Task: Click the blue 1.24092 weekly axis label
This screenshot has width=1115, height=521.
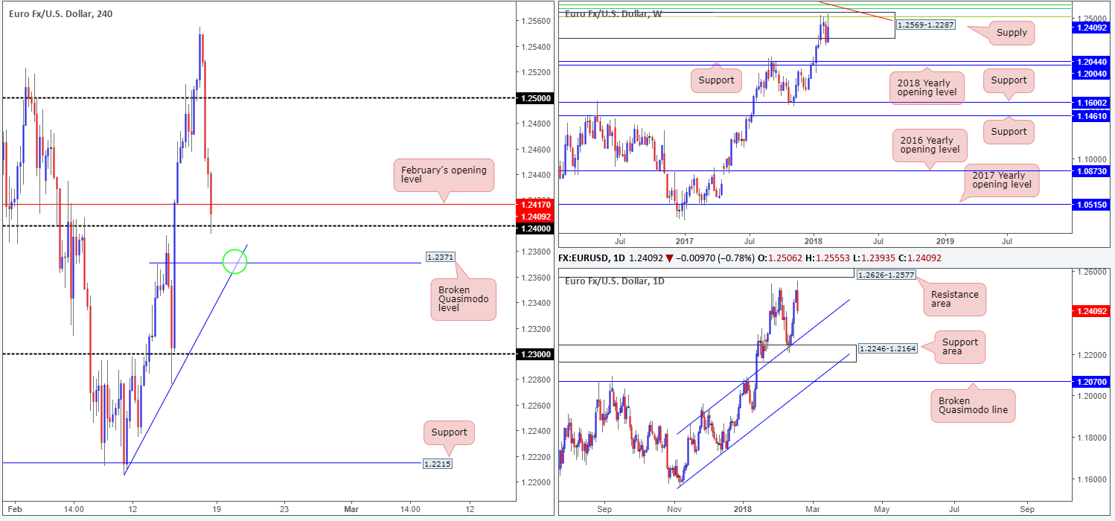Action: tap(1093, 28)
